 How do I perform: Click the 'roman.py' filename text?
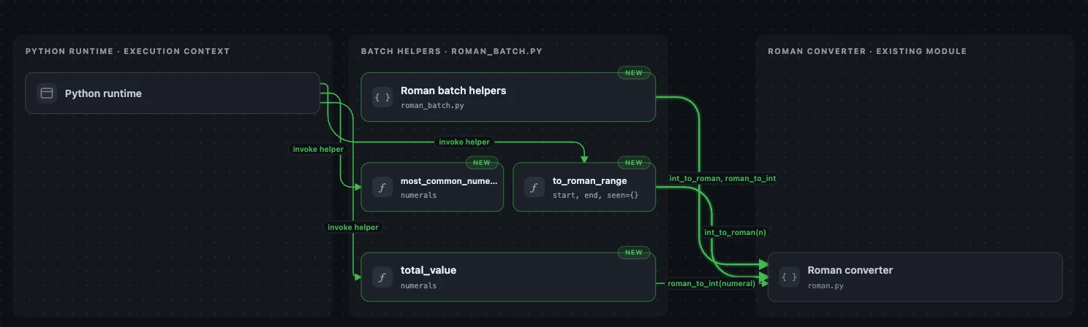pos(826,285)
